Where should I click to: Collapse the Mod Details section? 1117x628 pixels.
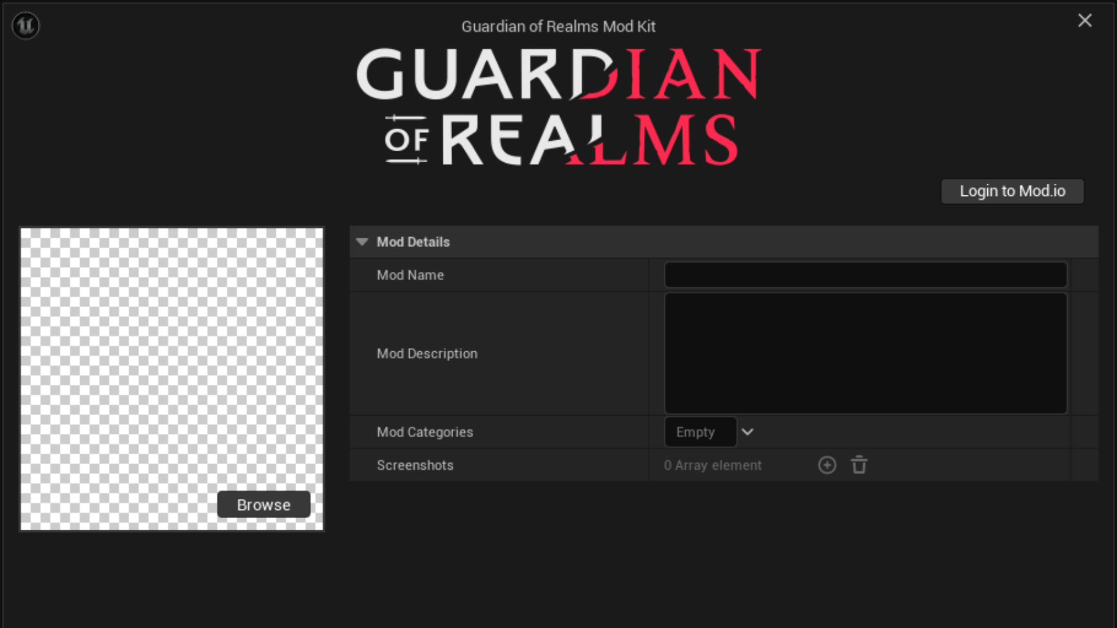point(362,242)
